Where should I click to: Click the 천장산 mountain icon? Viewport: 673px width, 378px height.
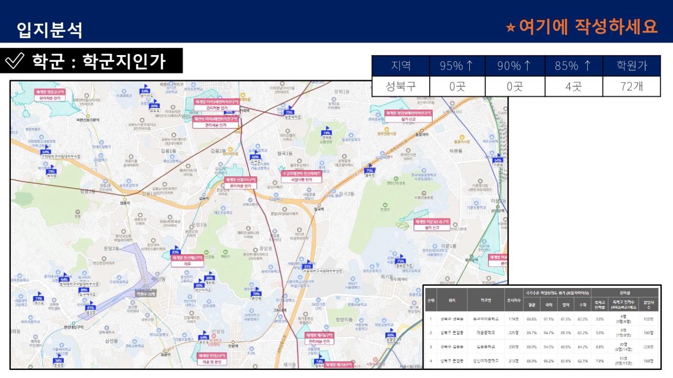[386, 205]
